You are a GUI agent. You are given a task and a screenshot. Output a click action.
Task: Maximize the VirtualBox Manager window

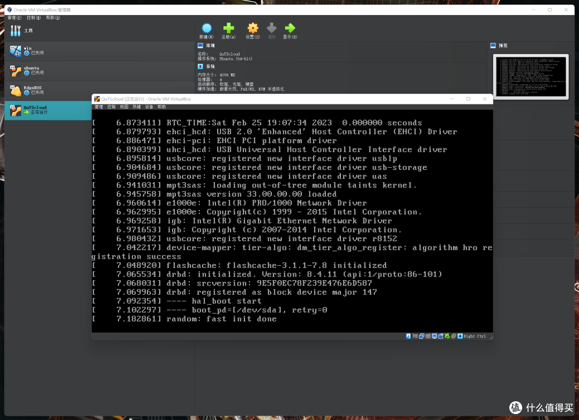click(x=550, y=10)
